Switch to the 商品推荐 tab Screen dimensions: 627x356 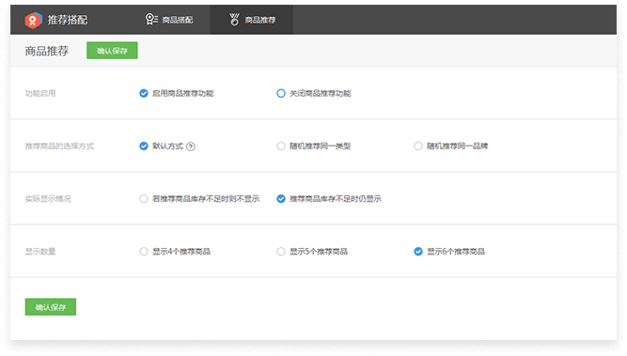tap(252, 20)
